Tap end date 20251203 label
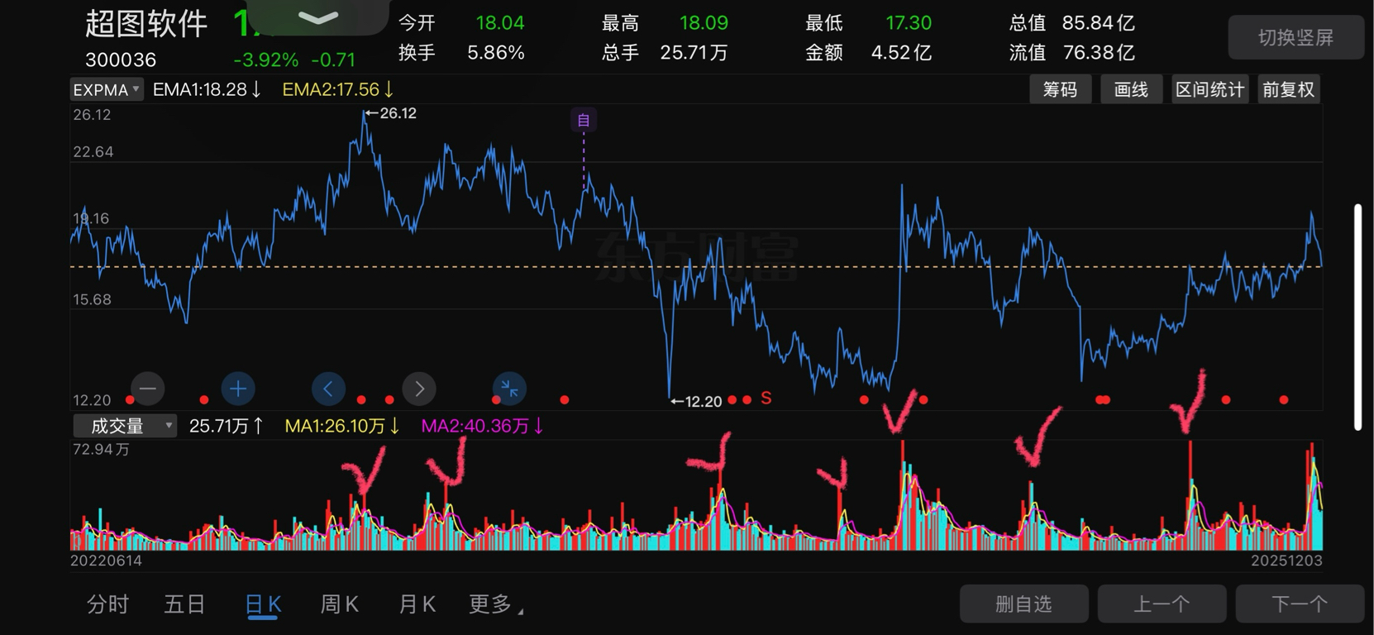The image size is (1374, 635). click(1286, 561)
